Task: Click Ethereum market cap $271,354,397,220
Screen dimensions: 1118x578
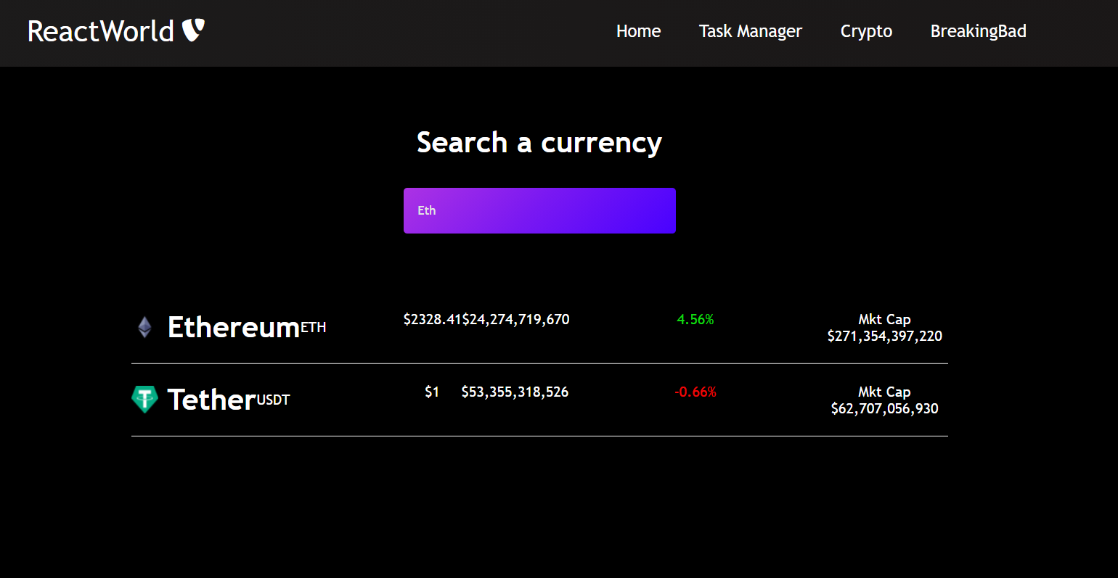Action: (884, 336)
